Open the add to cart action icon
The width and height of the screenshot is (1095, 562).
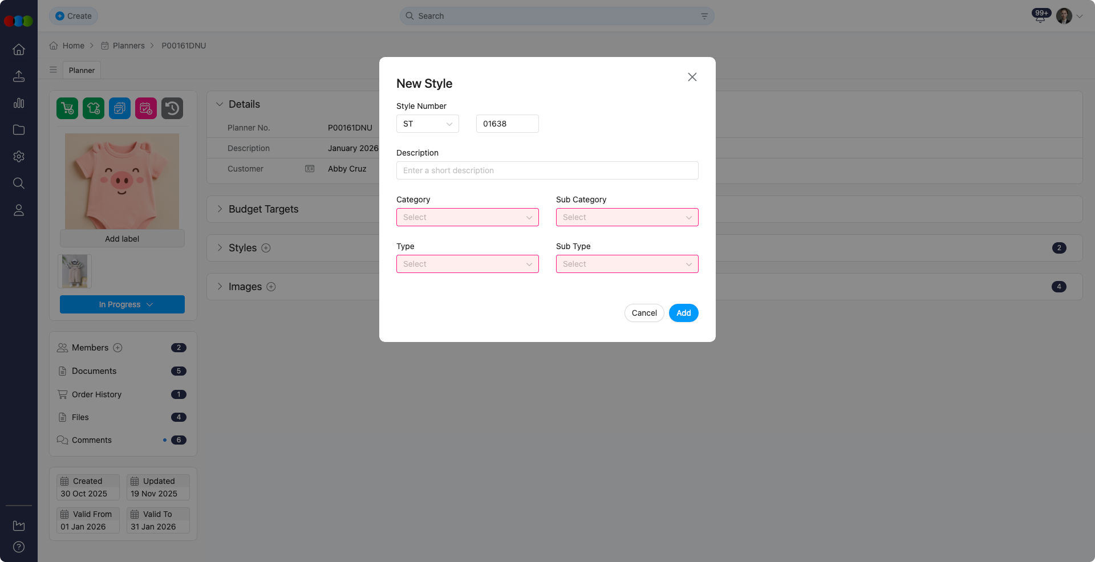pos(67,108)
